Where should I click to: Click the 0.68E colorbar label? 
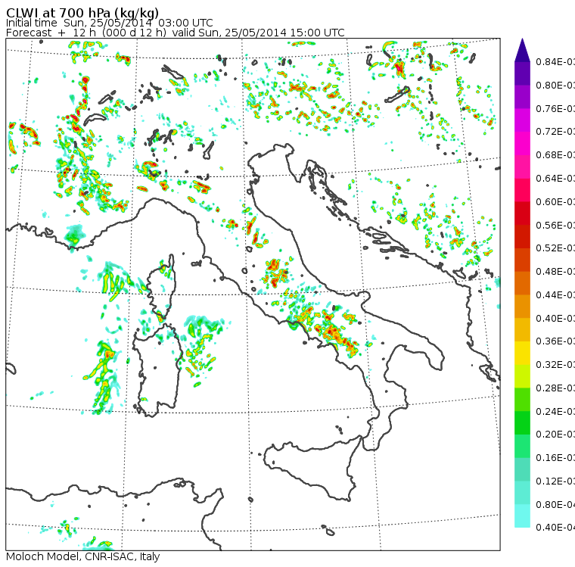coord(555,155)
